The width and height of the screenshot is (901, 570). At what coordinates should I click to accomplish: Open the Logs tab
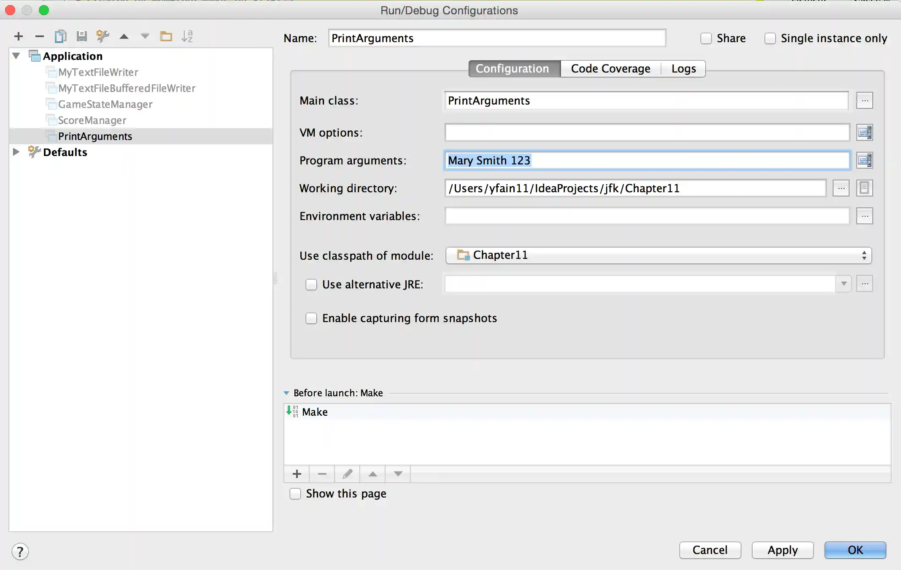pos(683,69)
